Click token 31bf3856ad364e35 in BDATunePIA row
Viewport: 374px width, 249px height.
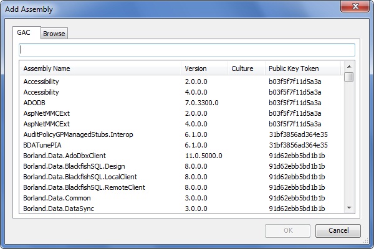click(x=298, y=145)
